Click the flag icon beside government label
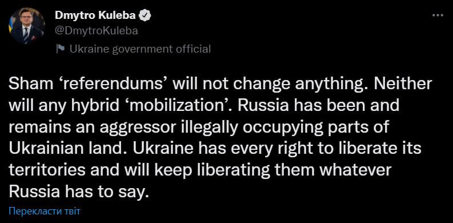453x223 pixels. (x=60, y=49)
